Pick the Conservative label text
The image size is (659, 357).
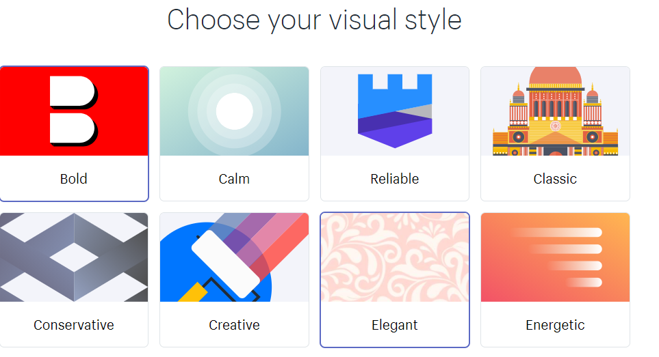point(74,325)
